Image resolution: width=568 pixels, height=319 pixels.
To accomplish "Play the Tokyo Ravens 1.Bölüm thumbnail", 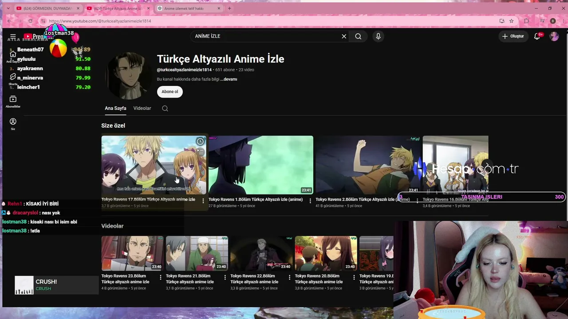I will click(x=261, y=165).
